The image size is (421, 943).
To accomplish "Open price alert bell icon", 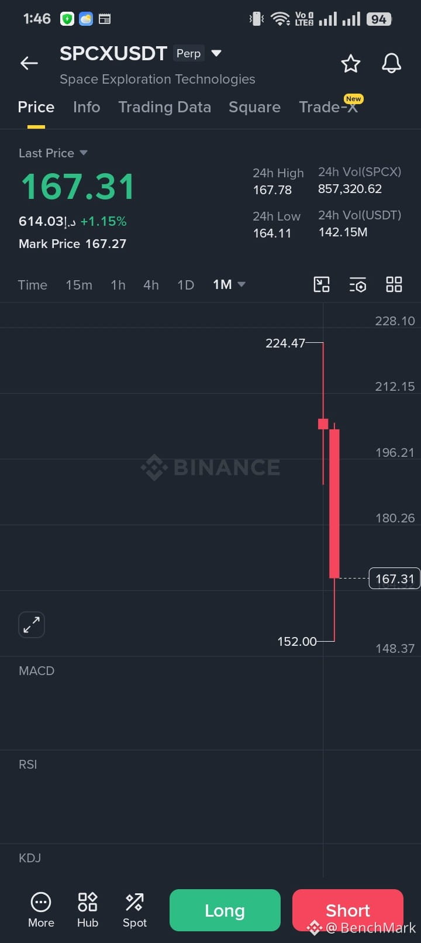I will tap(392, 63).
